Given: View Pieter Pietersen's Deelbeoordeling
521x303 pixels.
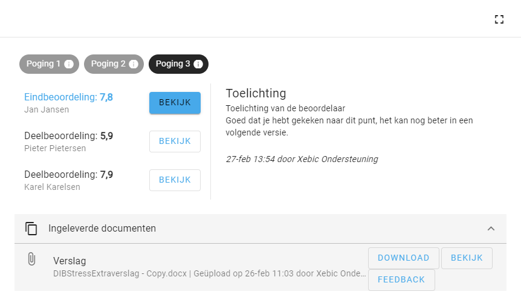Looking at the screenshot, I should click(175, 142).
